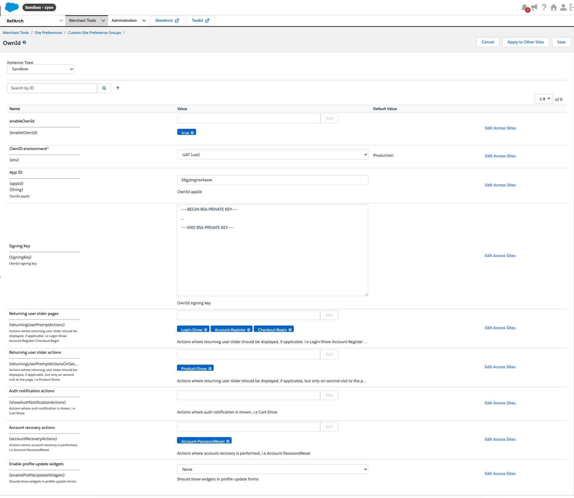The image size is (574, 498).
Task: Remove the Account-PasswordReset tag
Action: tap(228, 441)
